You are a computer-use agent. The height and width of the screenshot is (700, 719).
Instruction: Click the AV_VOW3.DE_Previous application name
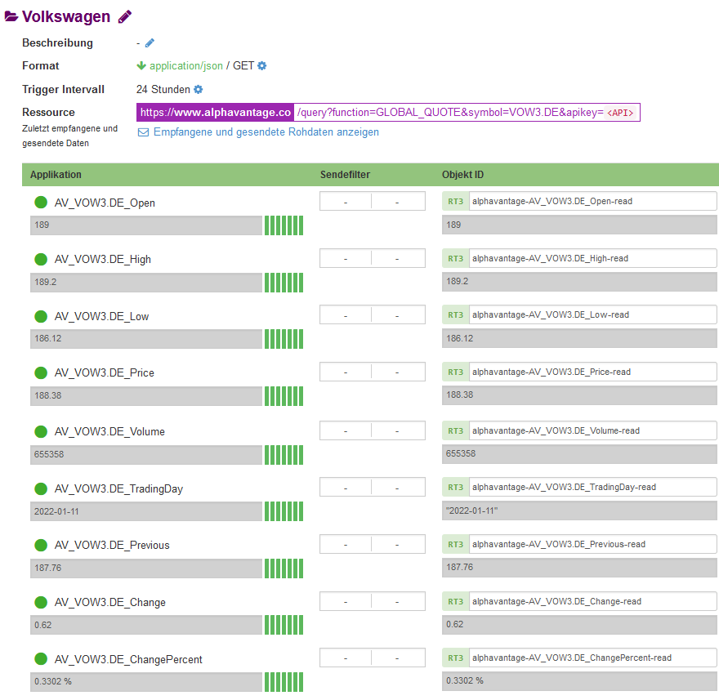[112, 545]
